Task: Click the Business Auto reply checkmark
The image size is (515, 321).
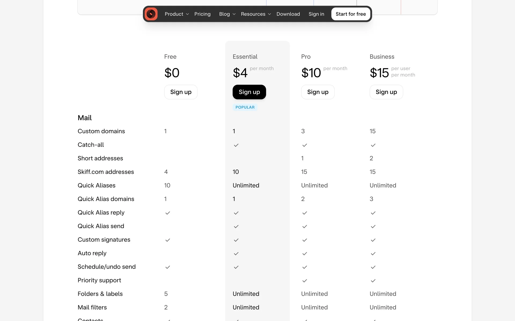Action: [373, 254]
